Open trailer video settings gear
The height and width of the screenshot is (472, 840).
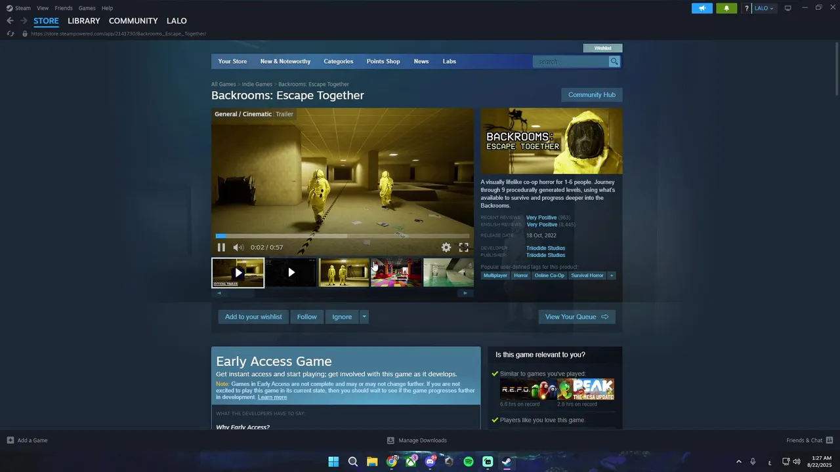pyautogui.click(x=446, y=247)
